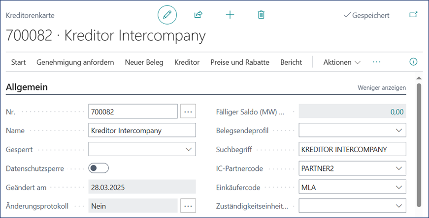The width and height of the screenshot is (429, 218).
Task: Open the Aktionen menu
Action: (342, 62)
